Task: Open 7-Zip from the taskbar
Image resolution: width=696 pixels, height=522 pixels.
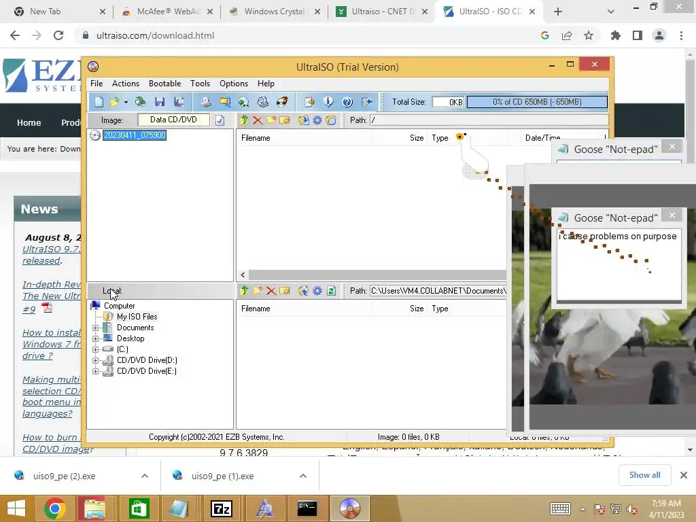Action: (221, 508)
